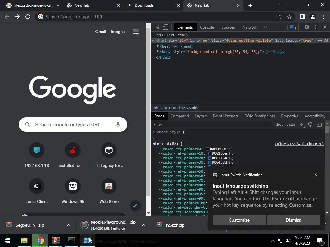Open the Chrome profile icon

(x=313, y=17)
